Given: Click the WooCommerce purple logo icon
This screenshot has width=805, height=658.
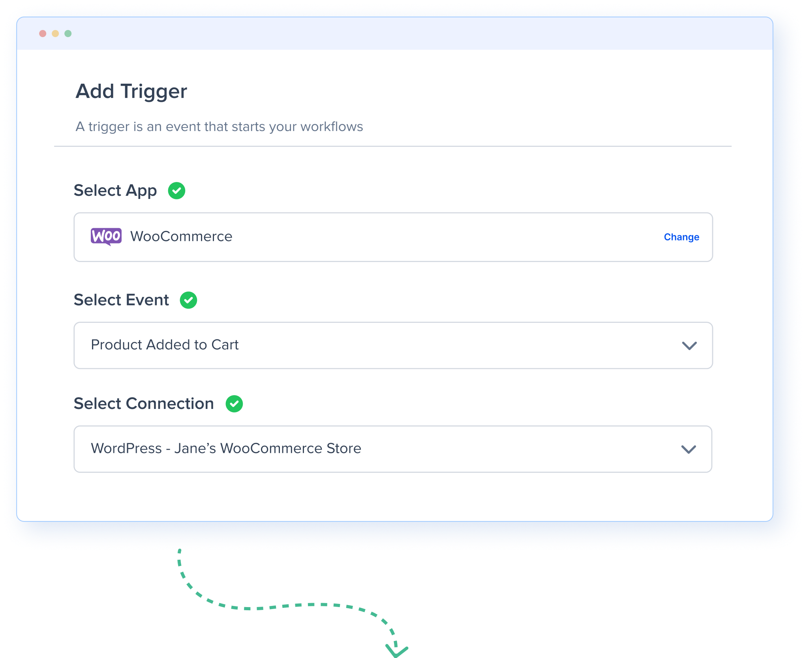Looking at the screenshot, I should [x=106, y=236].
